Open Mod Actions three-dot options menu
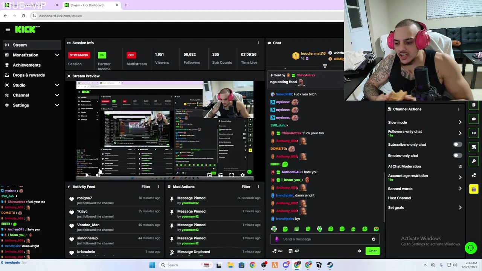The image size is (482, 271). point(258,187)
